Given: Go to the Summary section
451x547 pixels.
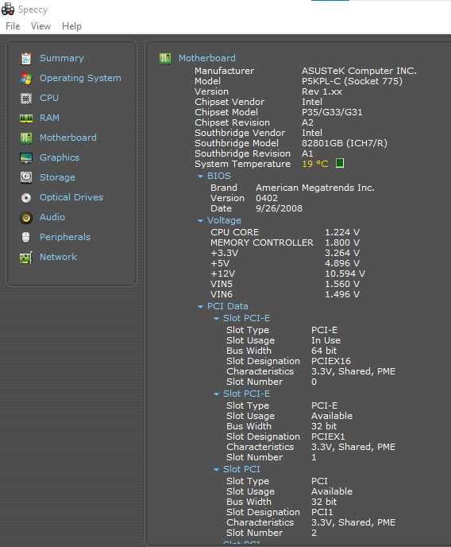Looking at the screenshot, I should tap(62, 58).
